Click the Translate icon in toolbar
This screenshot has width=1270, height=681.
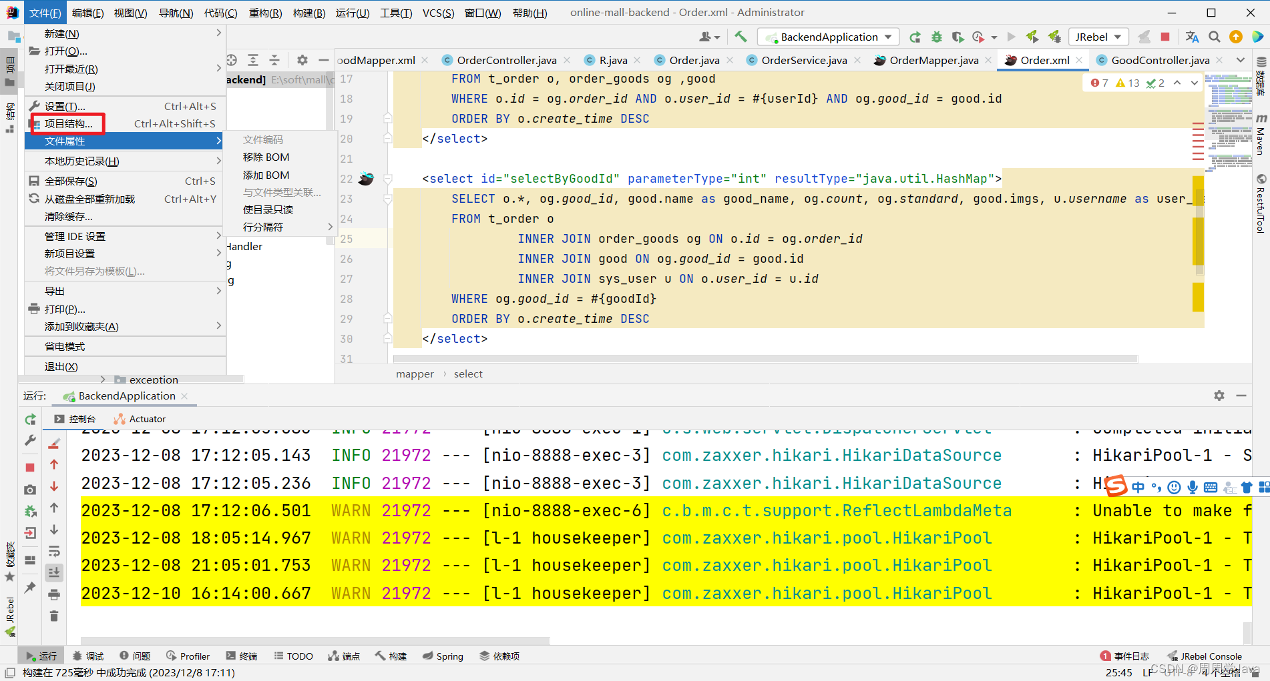click(x=1193, y=37)
